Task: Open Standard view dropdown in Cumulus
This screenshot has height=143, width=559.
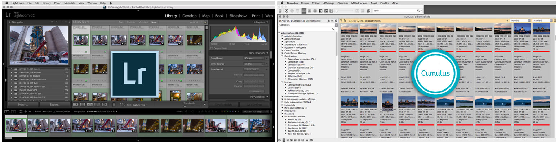Action: (x=542, y=20)
